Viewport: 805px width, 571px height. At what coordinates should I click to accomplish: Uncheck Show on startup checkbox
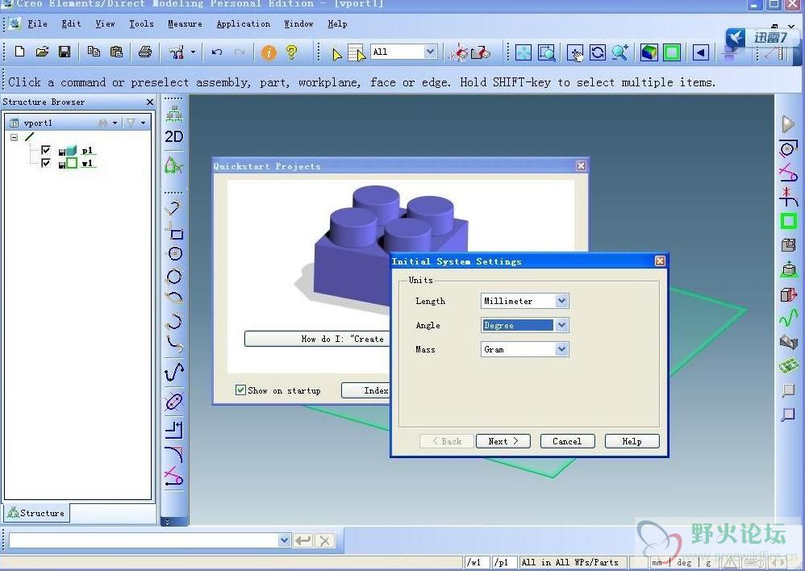pyautogui.click(x=240, y=390)
